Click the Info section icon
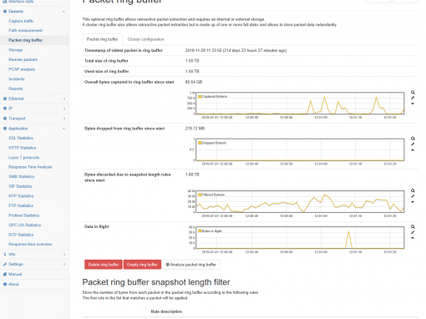This screenshot has height=319, width=426. coord(5,254)
